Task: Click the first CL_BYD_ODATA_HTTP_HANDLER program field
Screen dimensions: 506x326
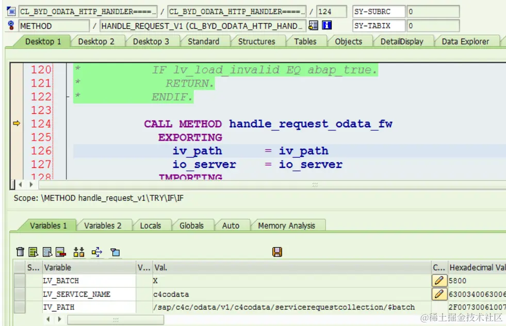Action: (88, 12)
